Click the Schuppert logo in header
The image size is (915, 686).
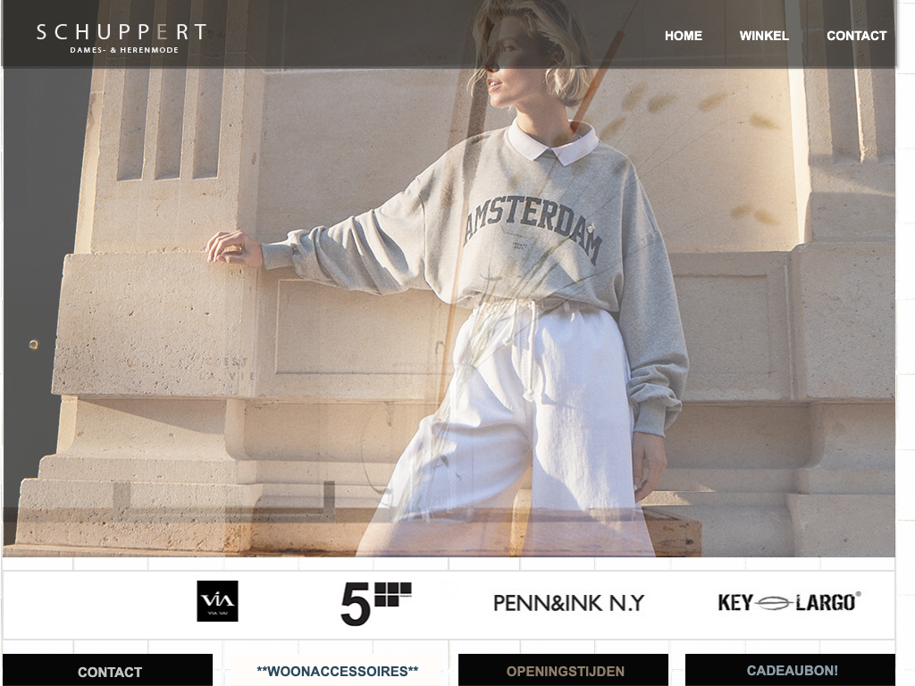(122, 38)
